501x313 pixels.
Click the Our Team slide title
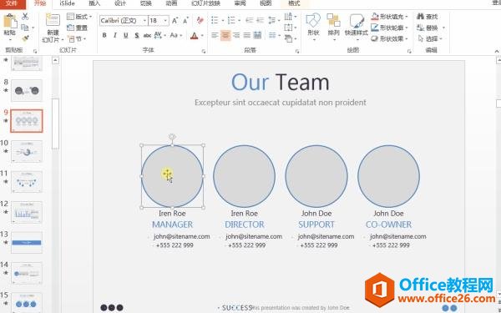click(x=281, y=82)
